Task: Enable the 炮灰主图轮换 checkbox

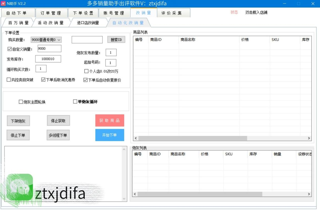Action: [21, 102]
